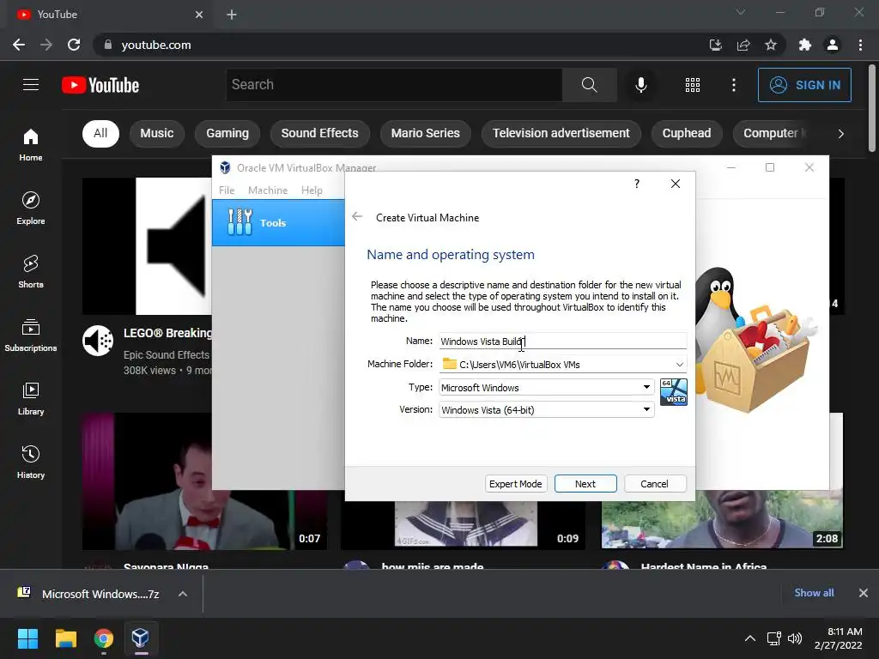The image size is (879, 659).
Task: Open the Chrome profile icon
Action: (x=833, y=45)
